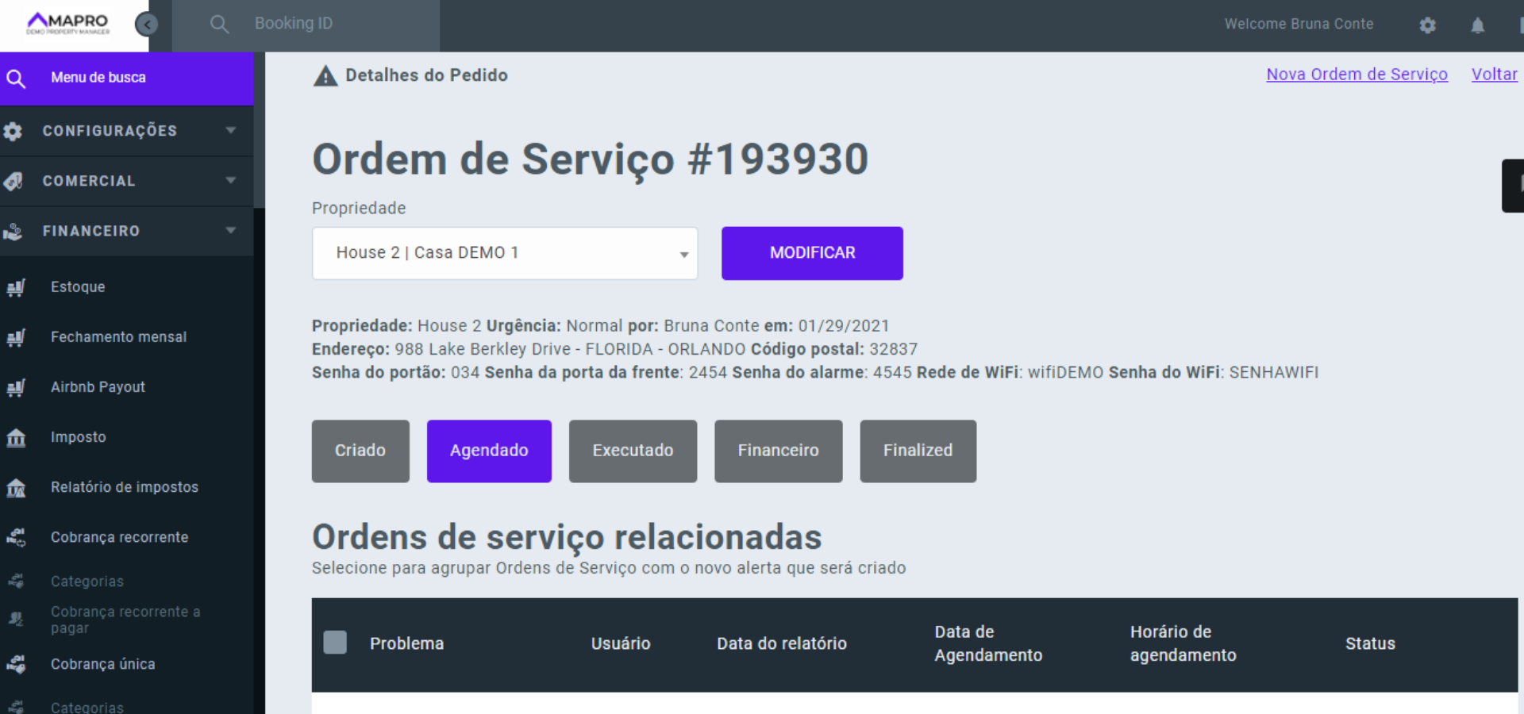Click the Cobrança recorrente icon
Screen dimensions: 1524x714
coord(16,537)
